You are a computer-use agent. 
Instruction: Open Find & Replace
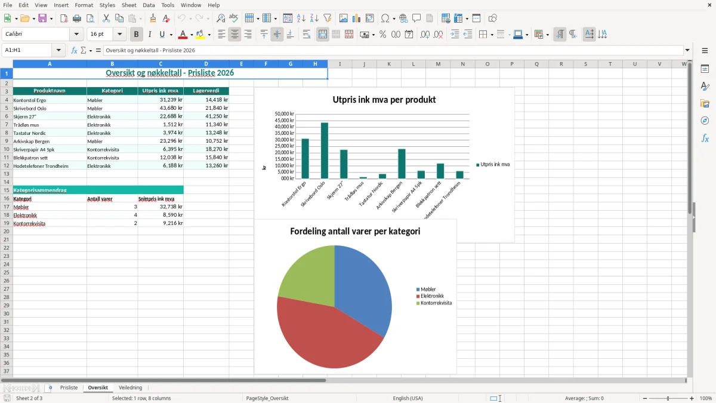click(221, 19)
